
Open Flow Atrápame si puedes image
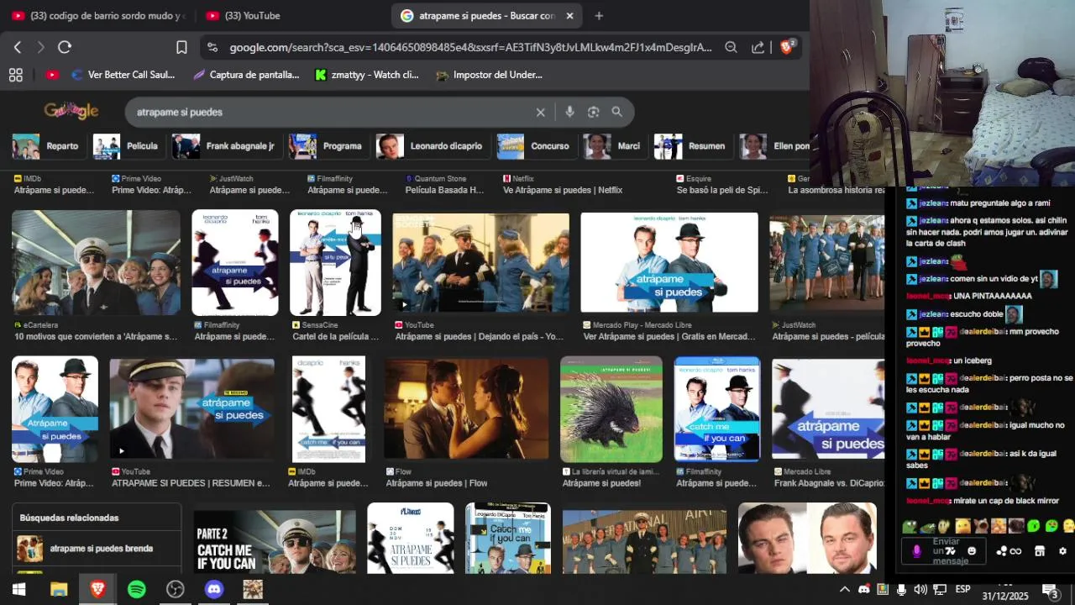466,409
